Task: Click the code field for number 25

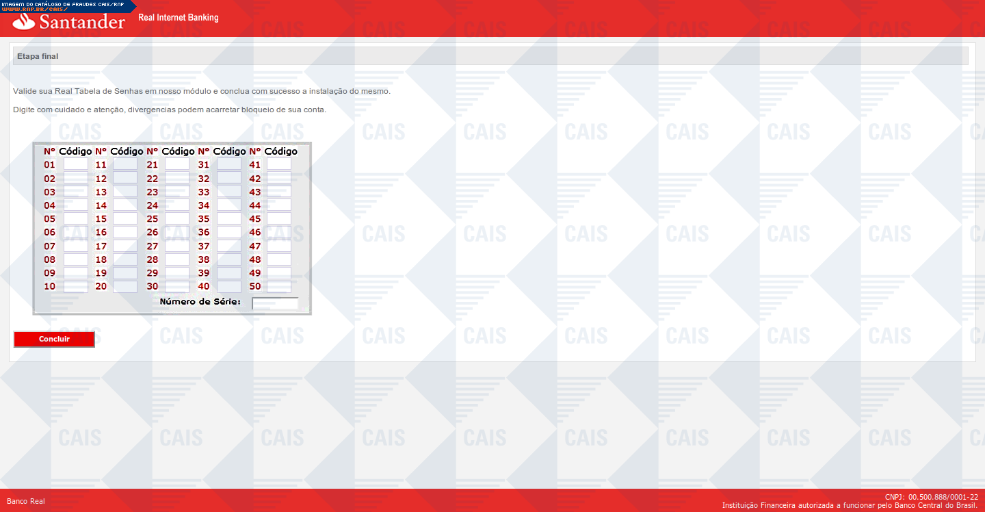Action: click(177, 219)
